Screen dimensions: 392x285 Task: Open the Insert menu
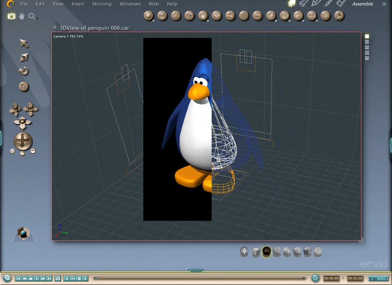[78, 4]
